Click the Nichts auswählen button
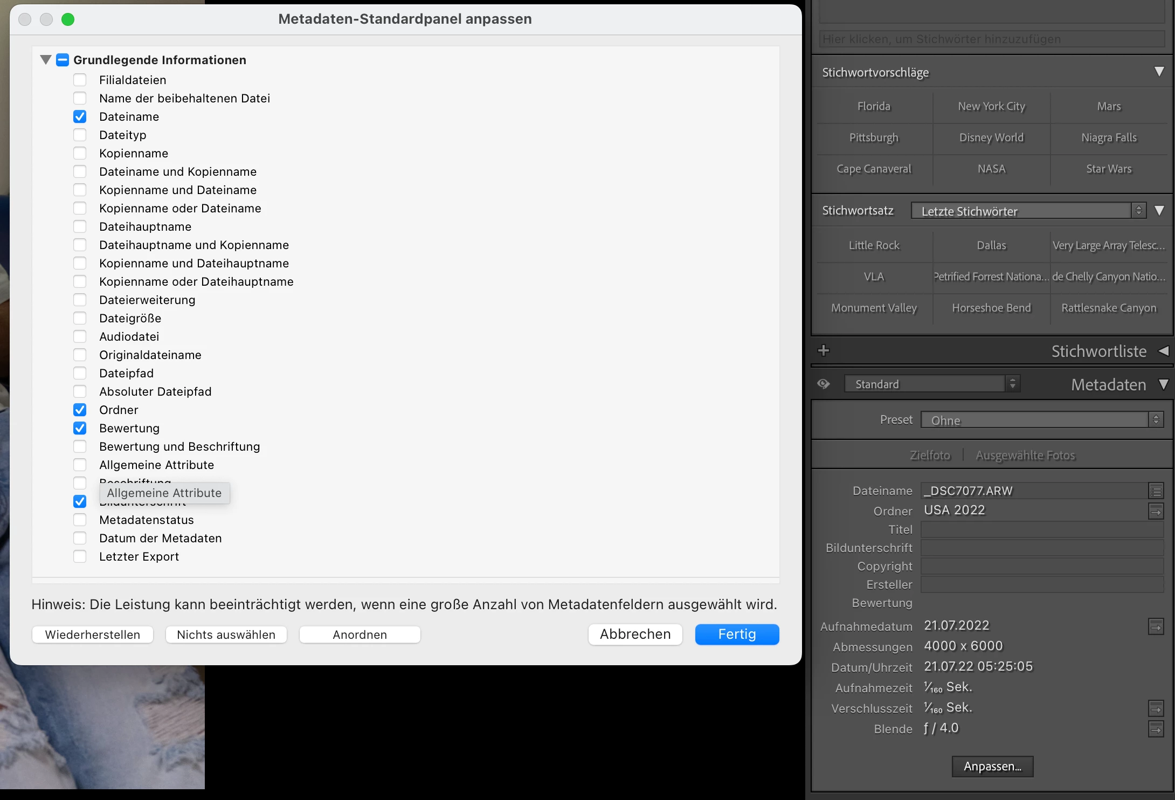Image resolution: width=1175 pixels, height=800 pixels. coord(226,635)
